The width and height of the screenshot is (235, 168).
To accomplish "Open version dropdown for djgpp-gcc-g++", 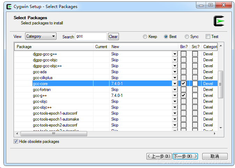I will click(175, 54).
